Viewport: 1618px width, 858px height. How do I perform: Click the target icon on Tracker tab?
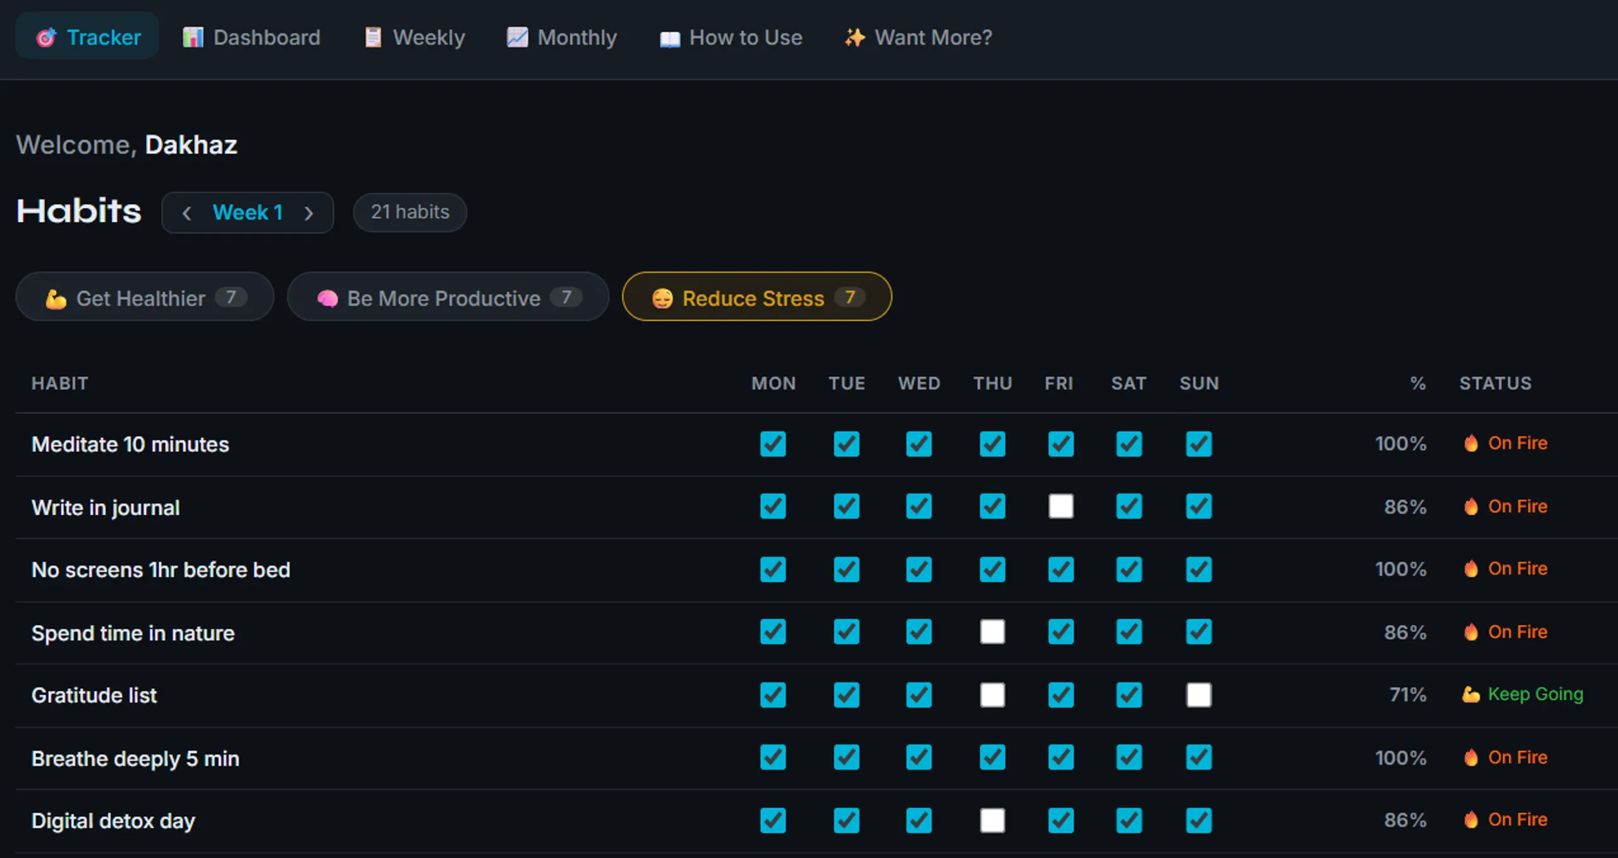click(46, 38)
